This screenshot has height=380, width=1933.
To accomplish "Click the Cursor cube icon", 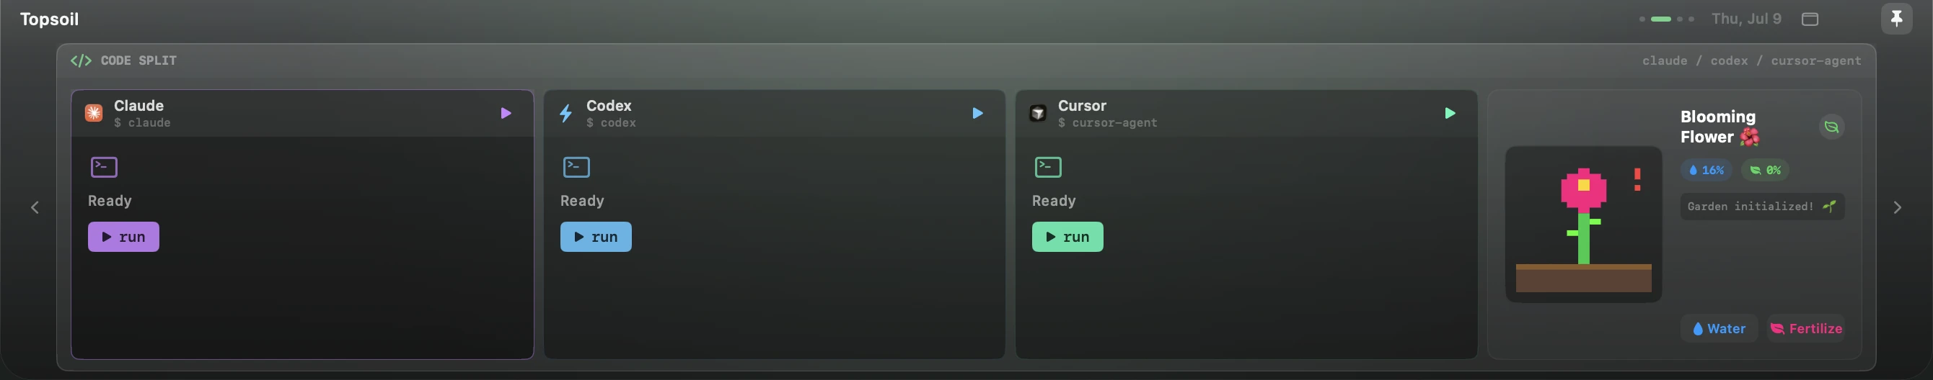I will pyautogui.click(x=1038, y=113).
